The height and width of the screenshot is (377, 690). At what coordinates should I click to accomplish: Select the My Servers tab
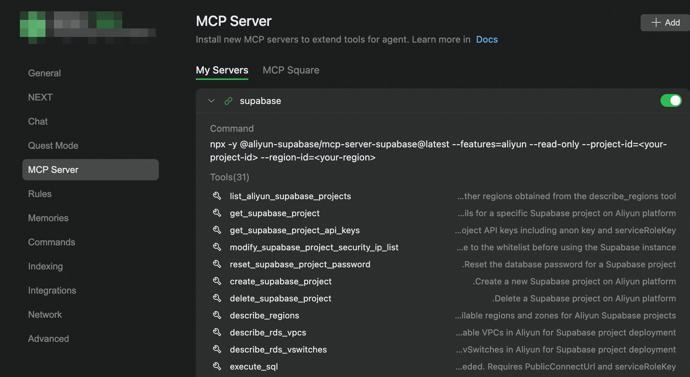coord(222,70)
